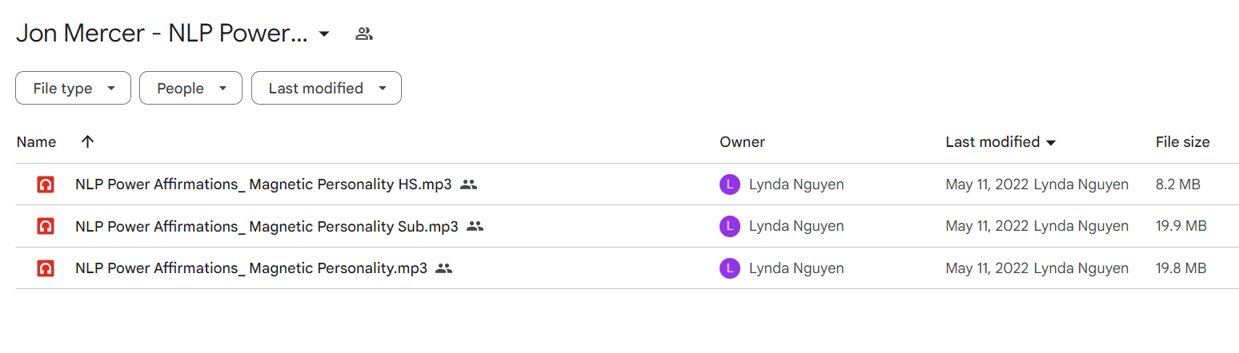
Task: Click the audio icon of Magnetic Personality.mp3
Action: click(46, 268)
